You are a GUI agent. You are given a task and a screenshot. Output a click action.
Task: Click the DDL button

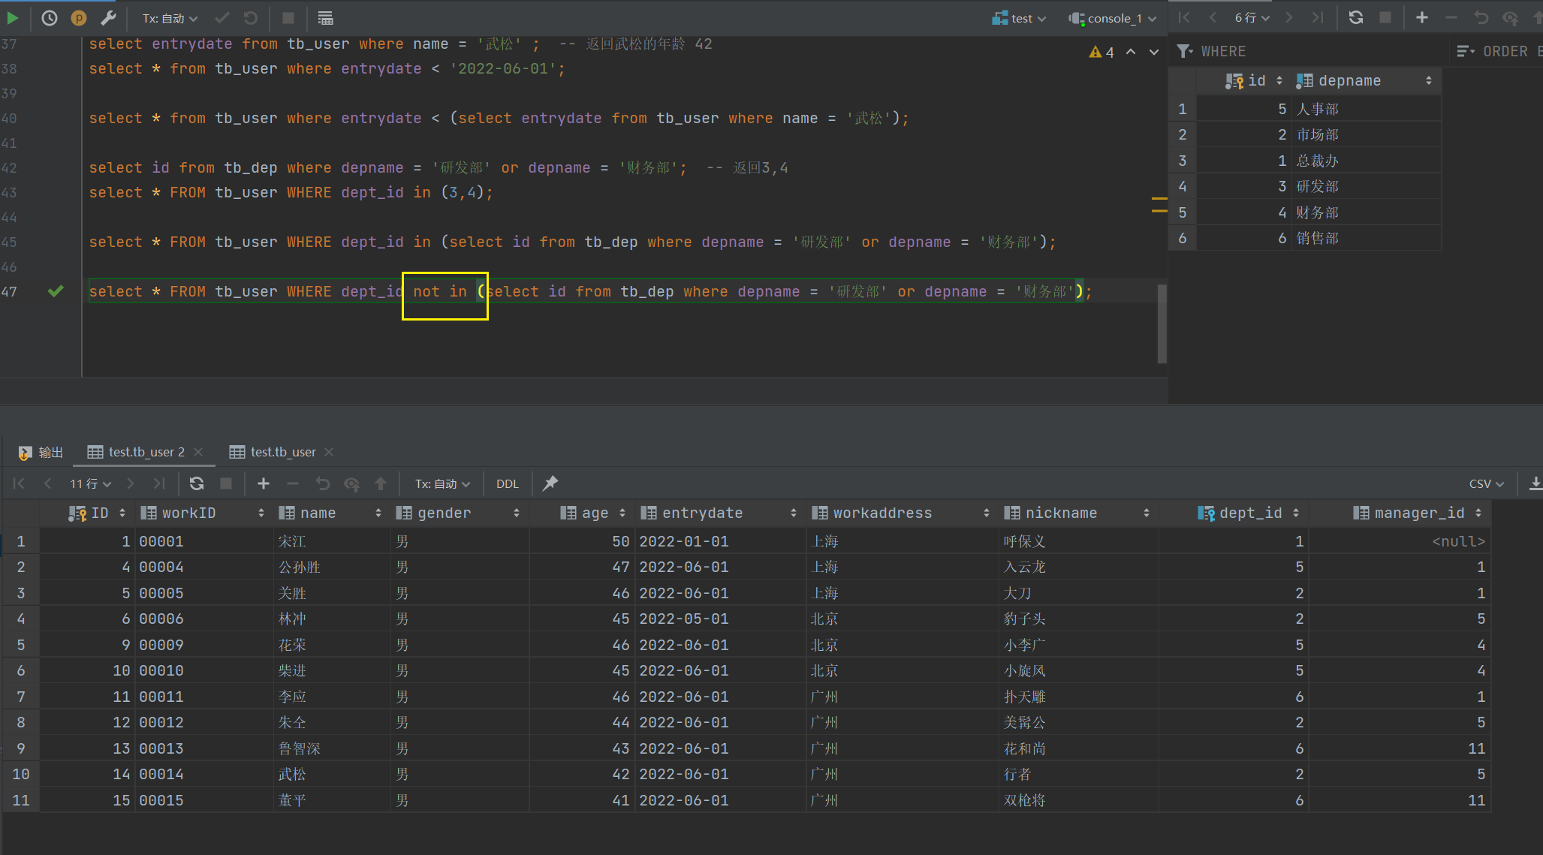coord(507,483)
